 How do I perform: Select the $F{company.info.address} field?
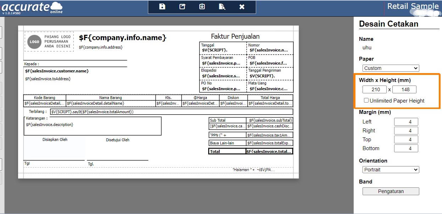[x=101, y=47]
